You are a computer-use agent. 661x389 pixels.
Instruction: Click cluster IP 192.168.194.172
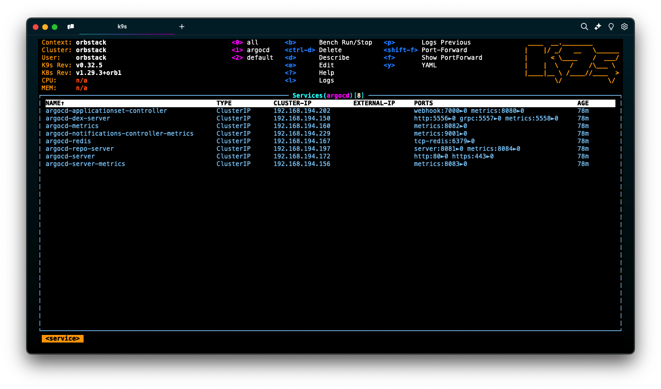302,156
